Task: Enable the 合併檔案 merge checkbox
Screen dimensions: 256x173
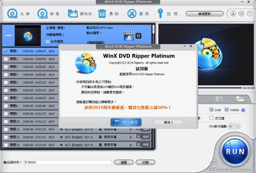Action: tap(48, 42)
